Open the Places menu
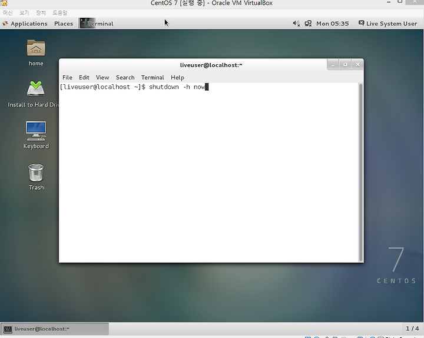The image size is (424, 338). pyautogui.click(x=64, y=24)
